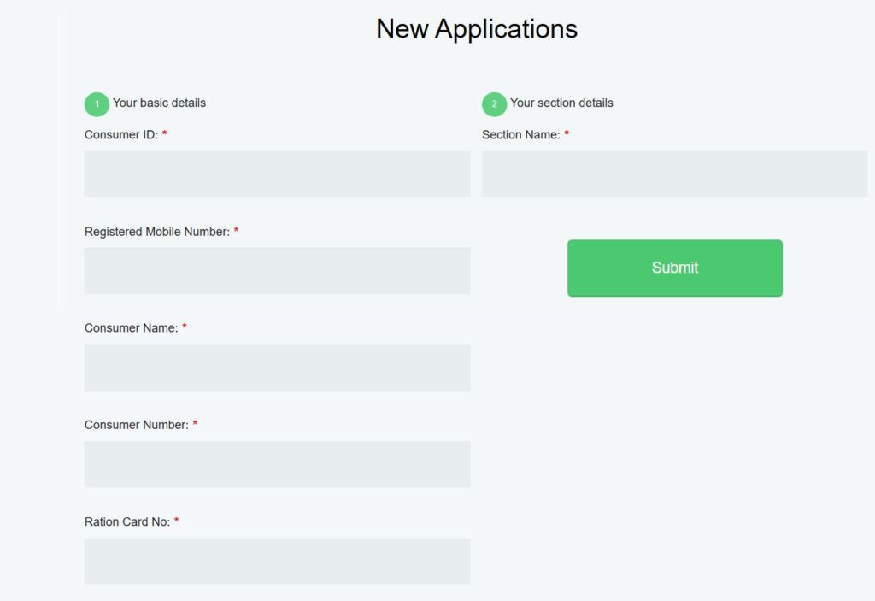Submit the new application form
The image size is (875, 601).
click(x=675, y=268)
